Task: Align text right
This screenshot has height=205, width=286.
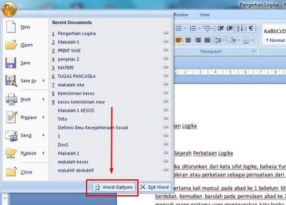Action: click(197, 40)
